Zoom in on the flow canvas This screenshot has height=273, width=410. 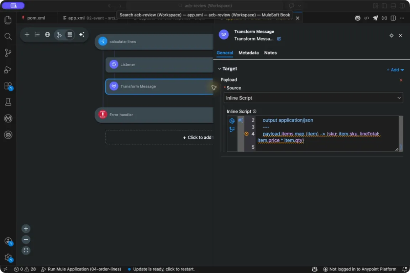tap(26, 229)
